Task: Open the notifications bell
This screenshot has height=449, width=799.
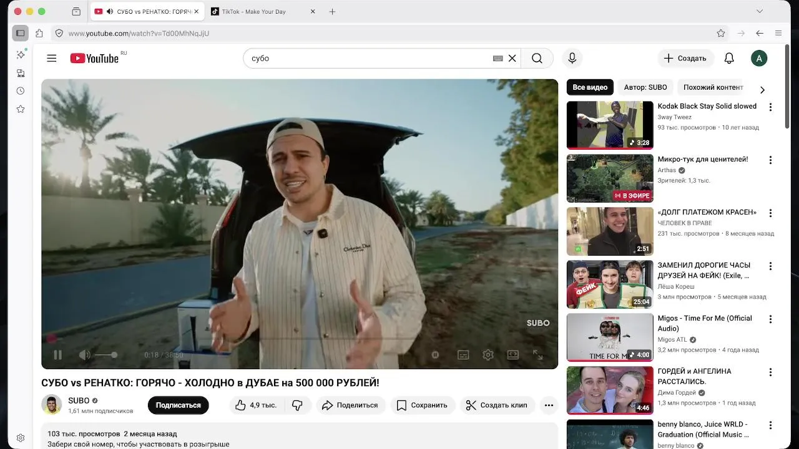Action: coord(729,58)
